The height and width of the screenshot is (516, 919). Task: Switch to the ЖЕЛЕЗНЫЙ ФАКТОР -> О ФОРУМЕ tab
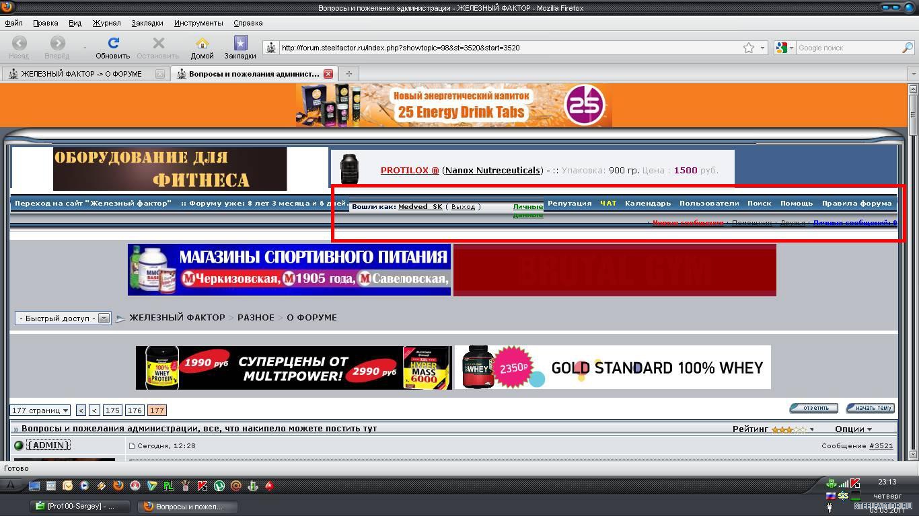click(x=81, y=74)
